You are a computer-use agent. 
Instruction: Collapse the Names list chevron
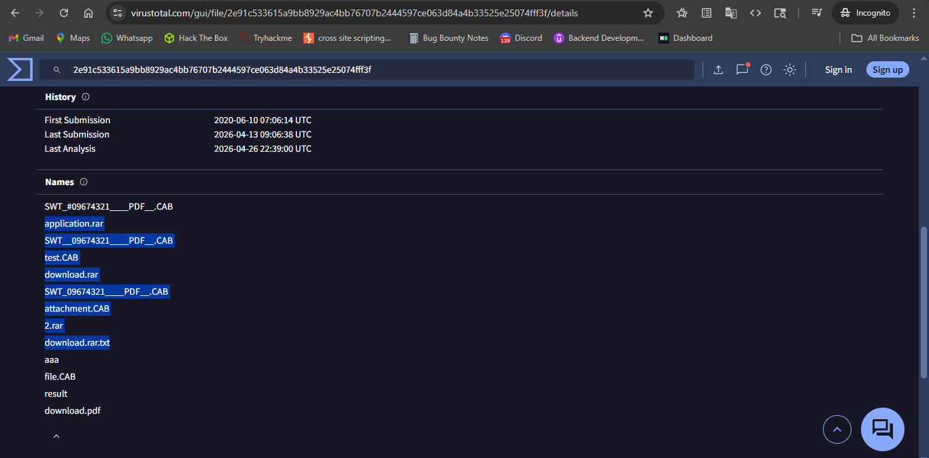pos(56,436)
